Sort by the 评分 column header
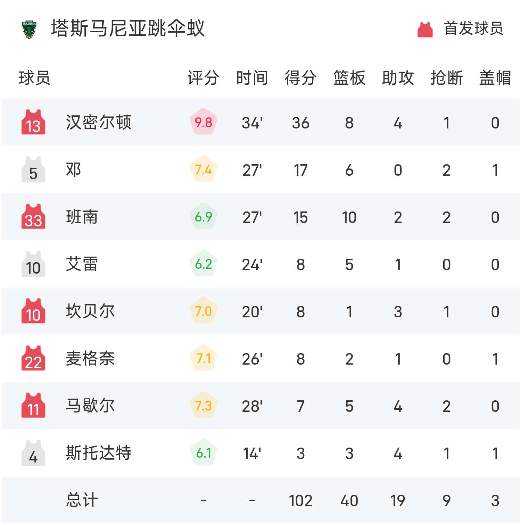521x525 pixels. (204, 78)
